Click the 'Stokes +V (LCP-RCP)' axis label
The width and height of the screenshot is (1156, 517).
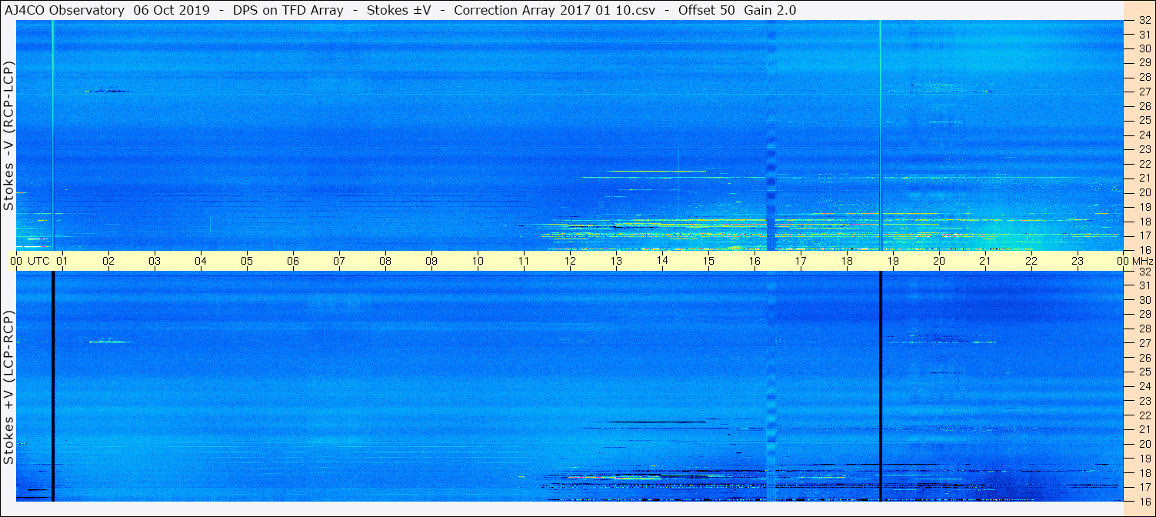coord(8,388)
